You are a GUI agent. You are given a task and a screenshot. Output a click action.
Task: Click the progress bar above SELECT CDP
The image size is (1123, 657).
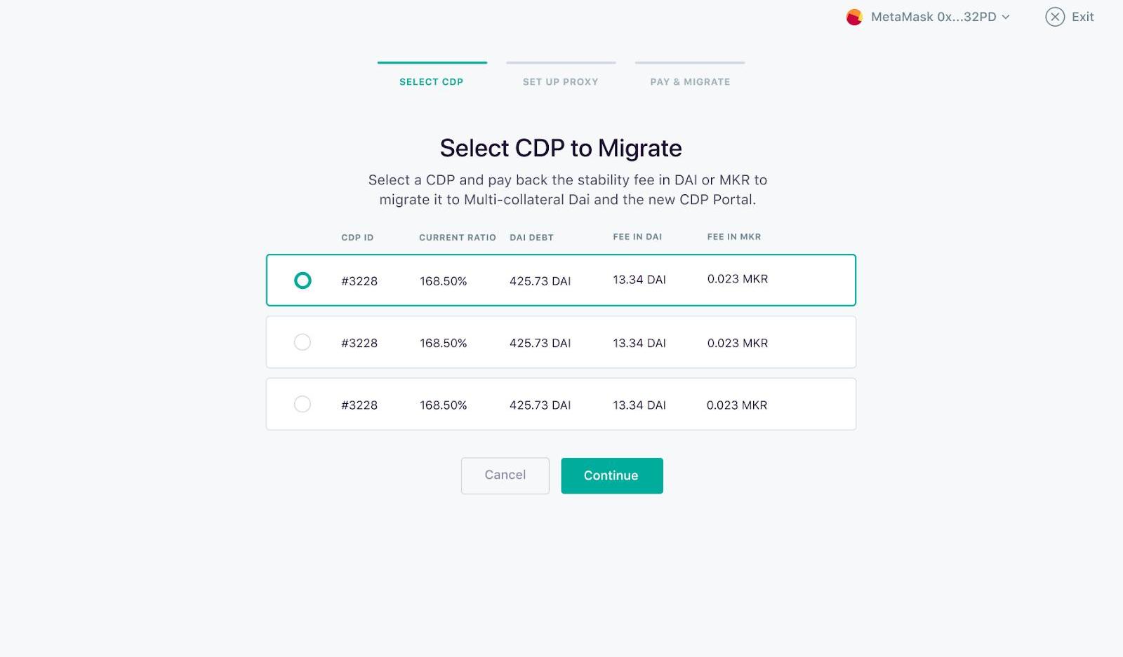pos(432,62)
